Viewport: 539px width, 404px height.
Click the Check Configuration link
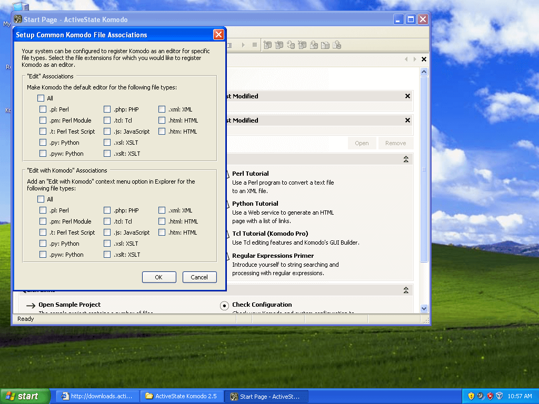pyautogui.click(x=262, y=305)
